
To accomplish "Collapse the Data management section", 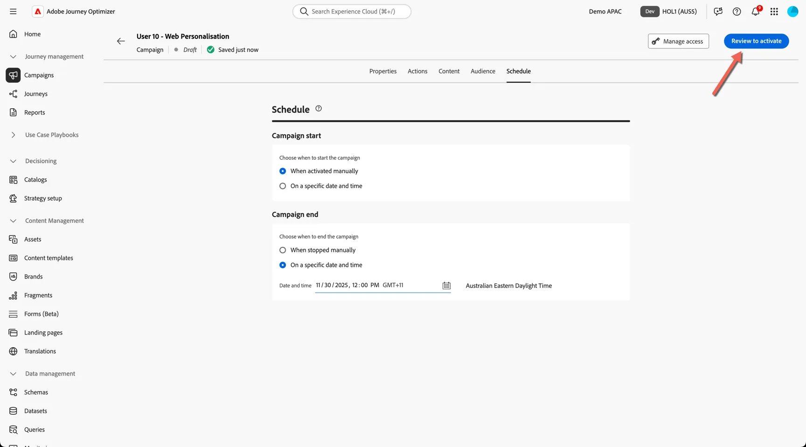I will click(13, 374).
